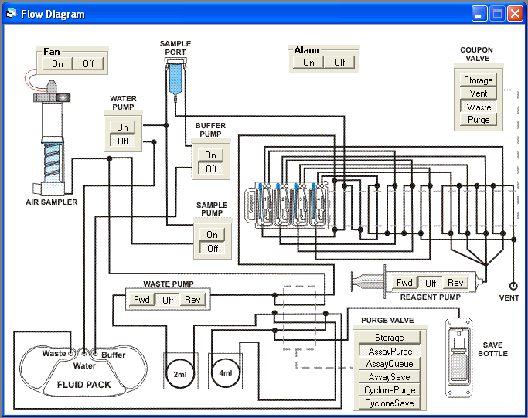The width and height of the screenshot is (528, 418).
Task: Click the Air Sampler device image
Action: pos(52,138)
